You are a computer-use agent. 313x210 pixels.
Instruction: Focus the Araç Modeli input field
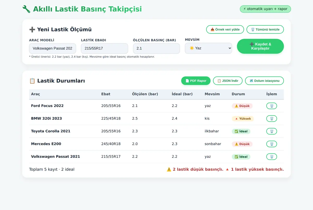click(x=52, y=48)
